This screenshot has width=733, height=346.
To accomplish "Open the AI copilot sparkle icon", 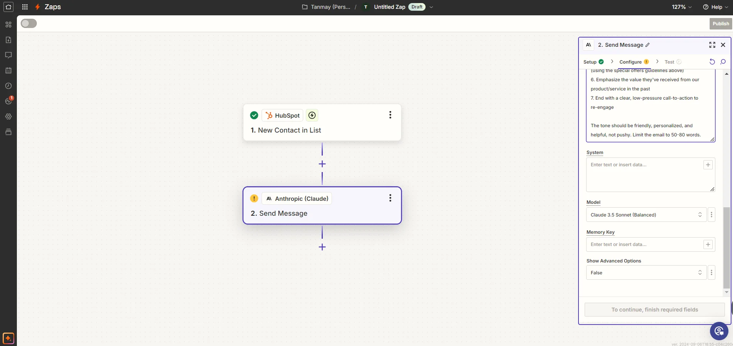I will pyautogui.click(x=8, y=338).
